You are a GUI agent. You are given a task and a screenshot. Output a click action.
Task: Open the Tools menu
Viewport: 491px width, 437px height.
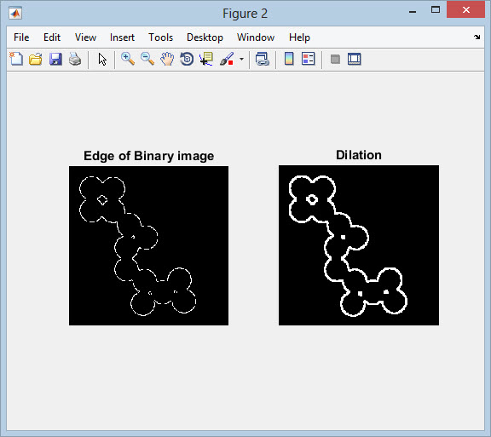(x=160, y=37)
